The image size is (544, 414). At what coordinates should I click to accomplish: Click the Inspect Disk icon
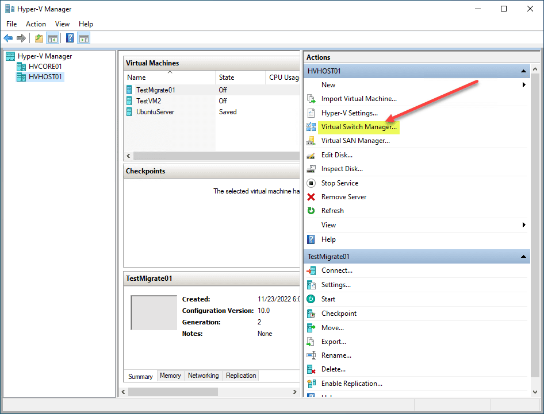pos(311,169)
